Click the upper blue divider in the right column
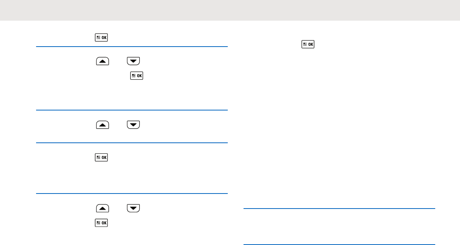 (x=339, y=209)
